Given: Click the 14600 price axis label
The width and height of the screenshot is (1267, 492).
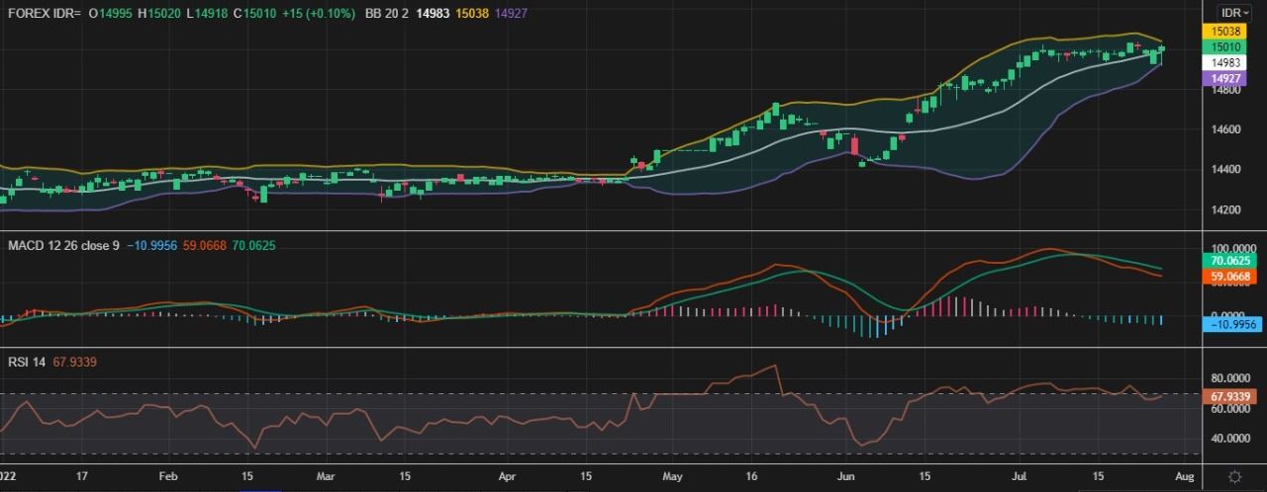Looking at the screenshot, I should click(x=1225, y=129).
